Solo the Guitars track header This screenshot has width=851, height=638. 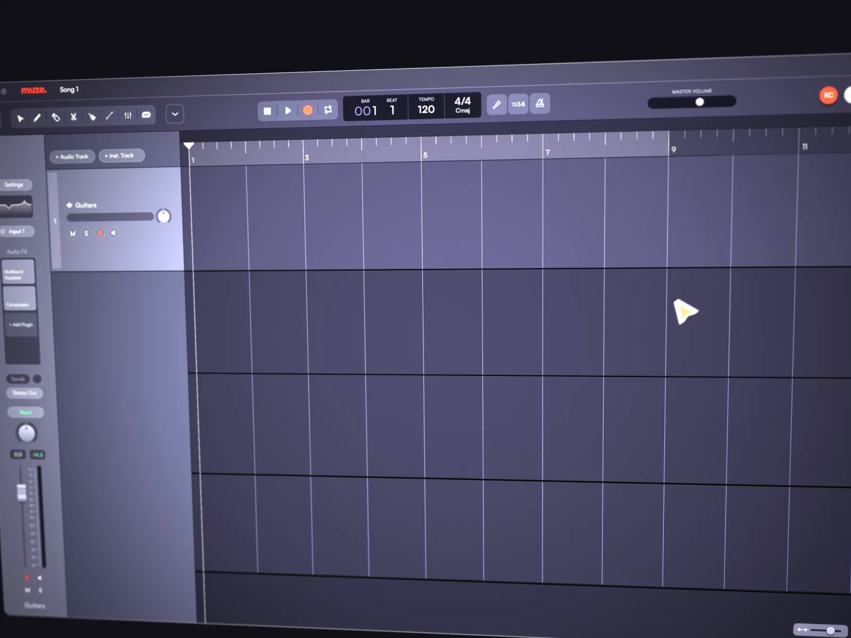pos(86,233)
